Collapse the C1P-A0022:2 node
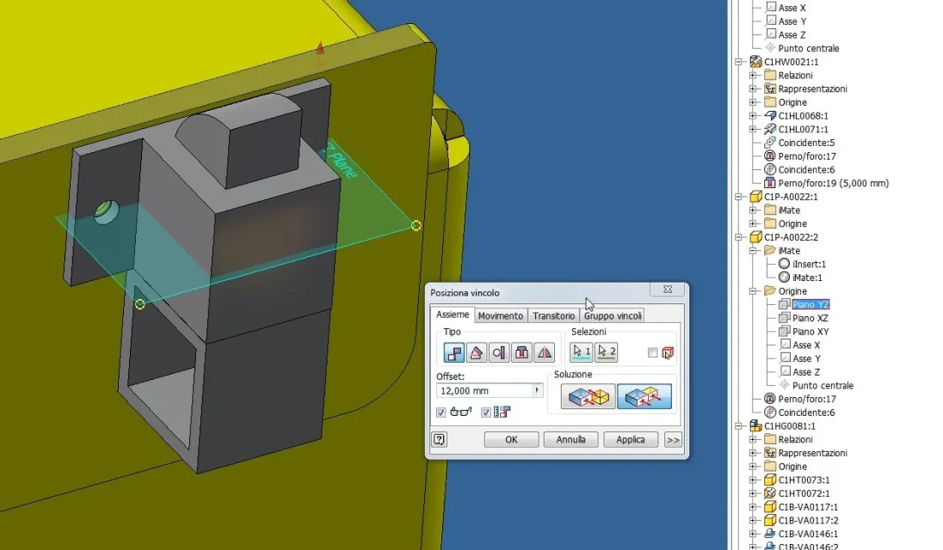 [738, 237]
